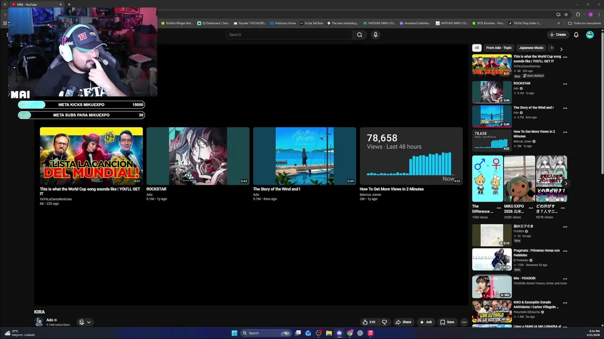
Task: Like the KIRA video (21K)
Action: coord(369,322)
